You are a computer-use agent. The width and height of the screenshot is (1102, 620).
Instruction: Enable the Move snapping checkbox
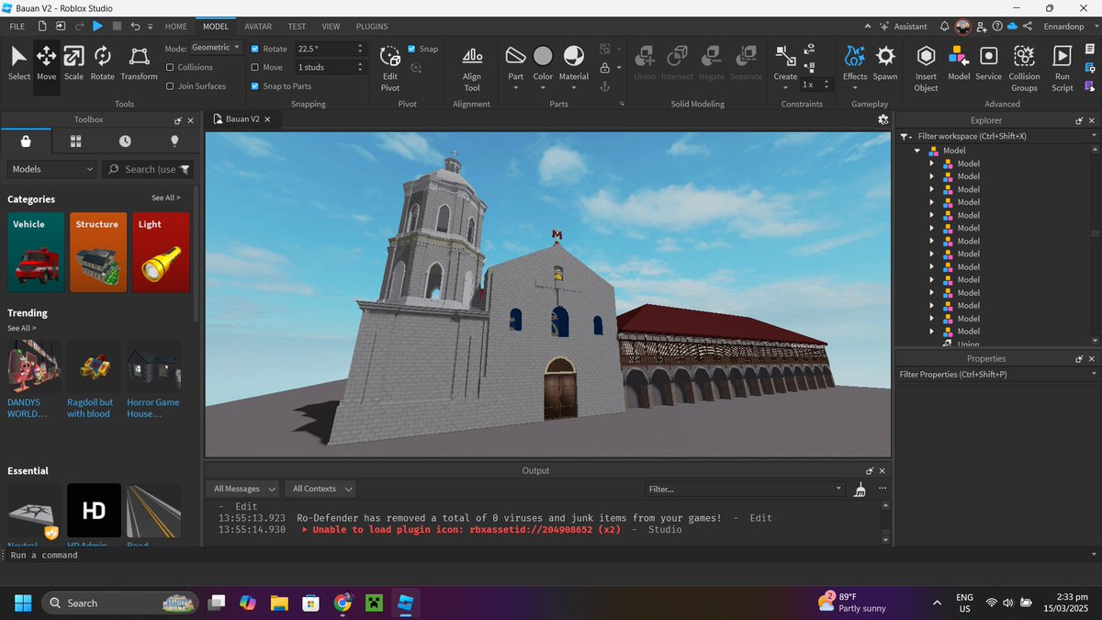[255, 67]
